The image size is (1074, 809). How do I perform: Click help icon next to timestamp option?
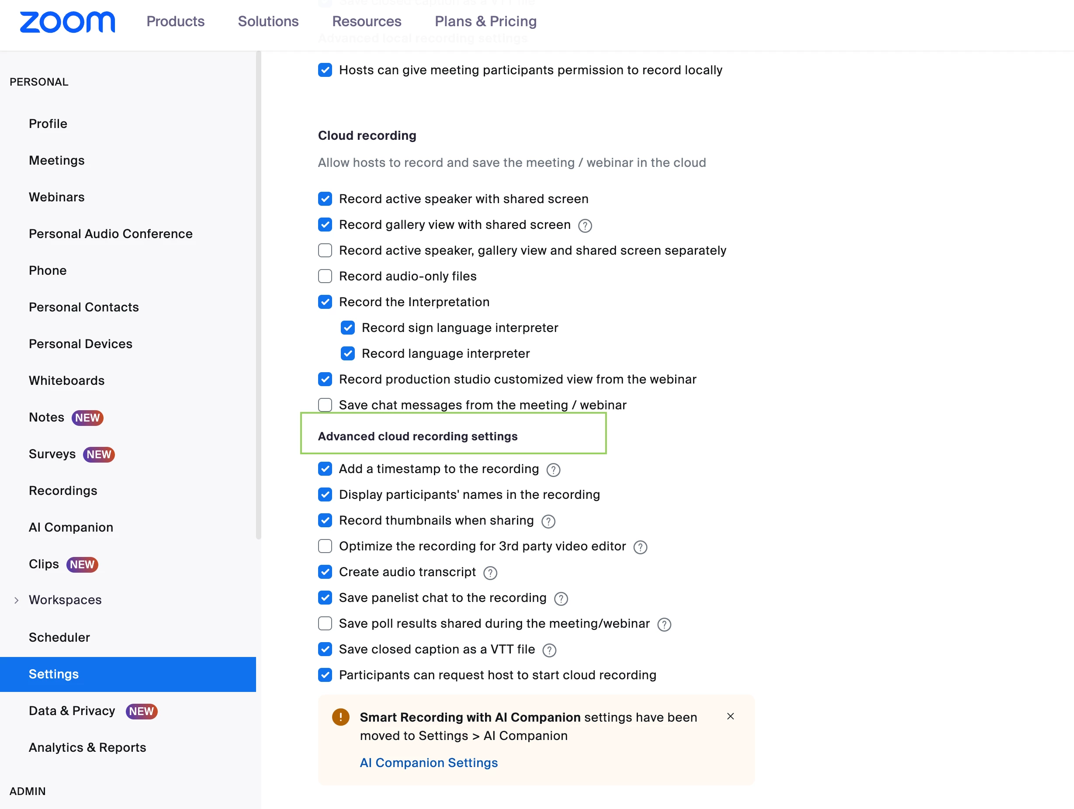point(553,470)
